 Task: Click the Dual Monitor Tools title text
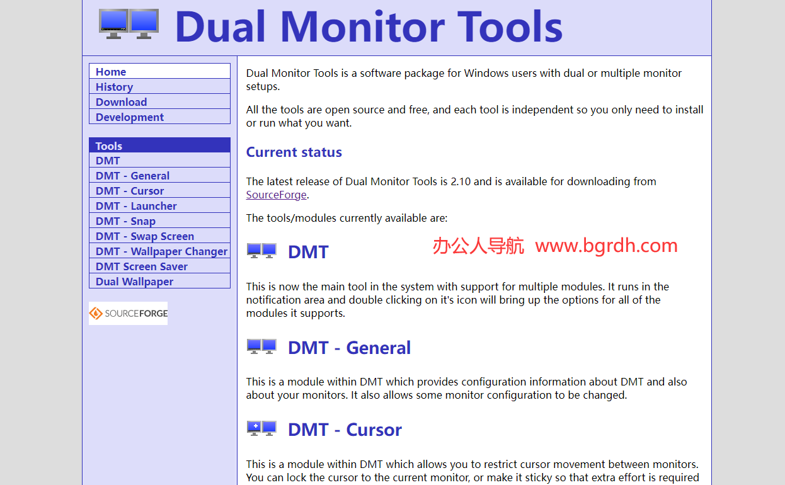coord(369,26)
